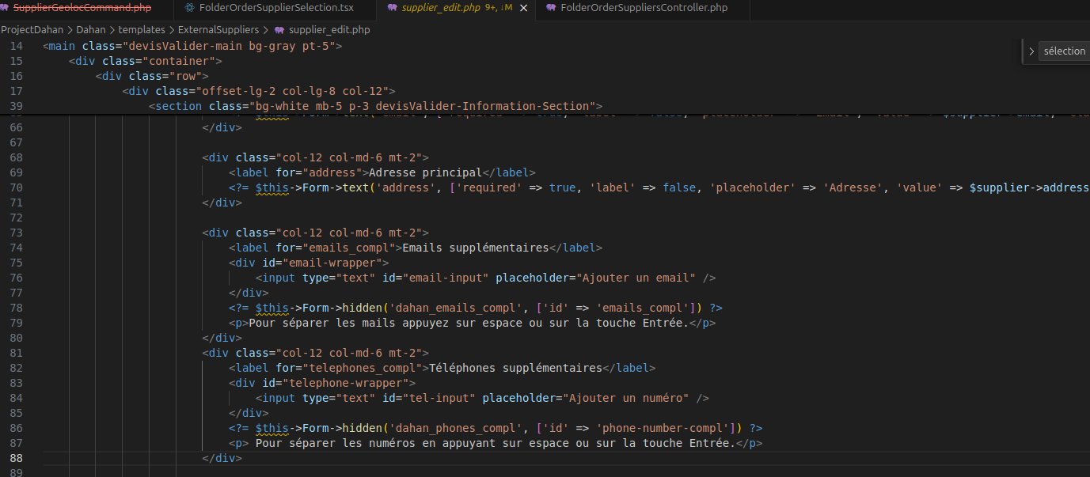Jump to sticky scroll line 14 main tag
The height and width of the screenshot is (477, 1090).
tap(192, 46)
